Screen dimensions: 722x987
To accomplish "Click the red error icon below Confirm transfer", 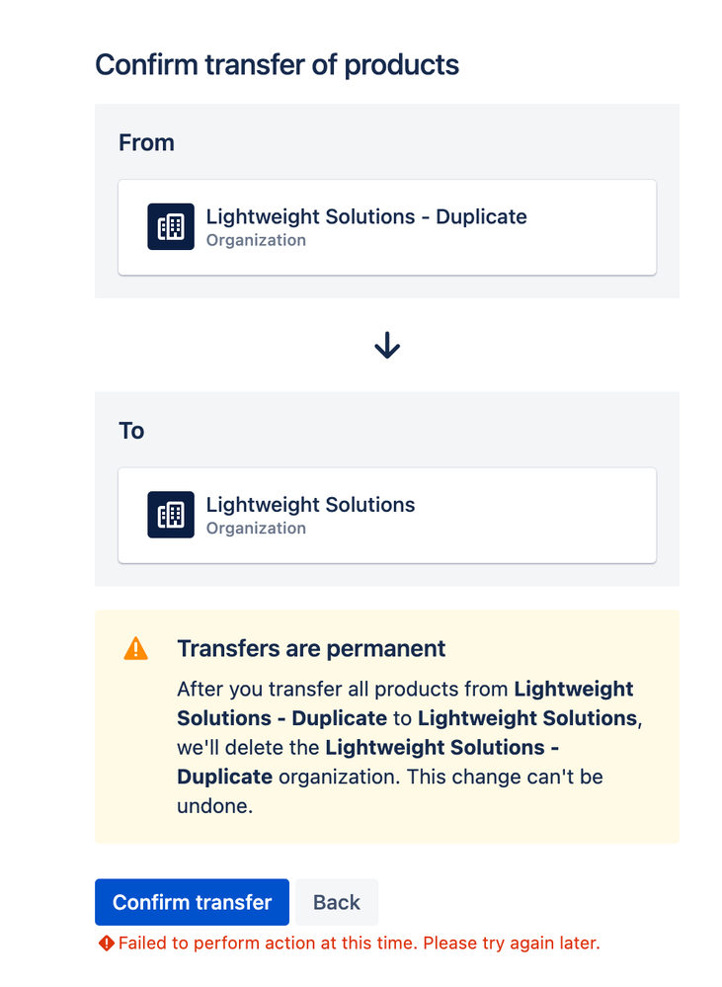I will coord(107,943).
